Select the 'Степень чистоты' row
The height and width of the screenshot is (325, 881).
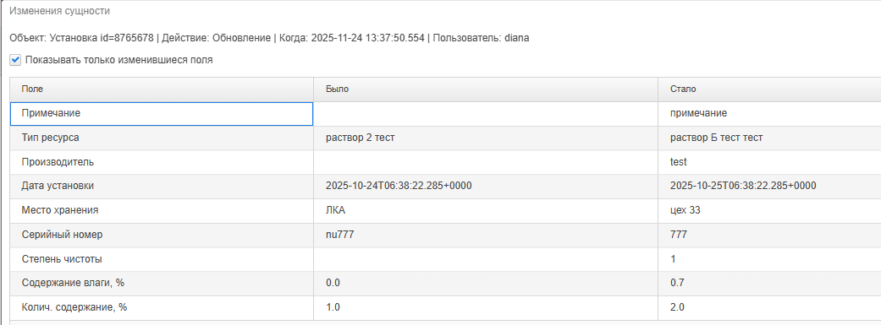tap(445, 259)
